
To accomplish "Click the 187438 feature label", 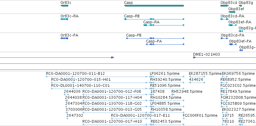I will tap(157, 92).
